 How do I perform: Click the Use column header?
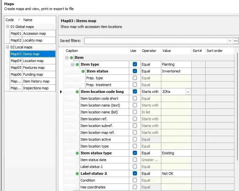pyautogui.click(x=135, y=51)
